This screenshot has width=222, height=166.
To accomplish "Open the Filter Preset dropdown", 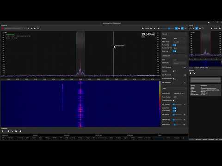I will [180, 42].
